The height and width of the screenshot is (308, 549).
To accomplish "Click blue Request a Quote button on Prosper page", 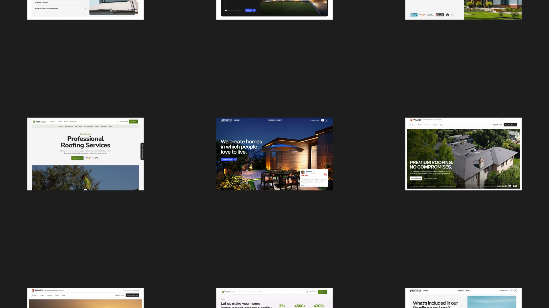I will (x=227, y=159).
